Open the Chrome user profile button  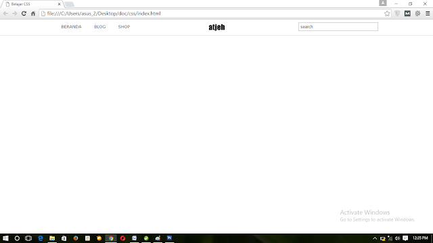click(383, 3)
